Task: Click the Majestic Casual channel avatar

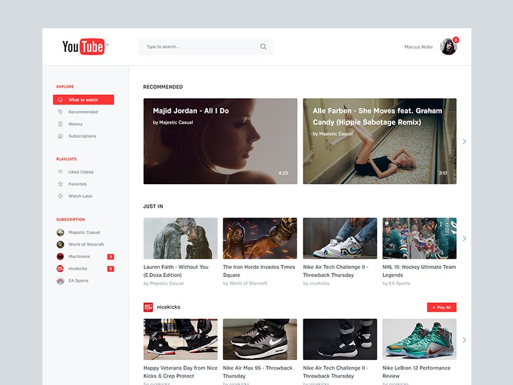Action: click(x=60, y=232)
